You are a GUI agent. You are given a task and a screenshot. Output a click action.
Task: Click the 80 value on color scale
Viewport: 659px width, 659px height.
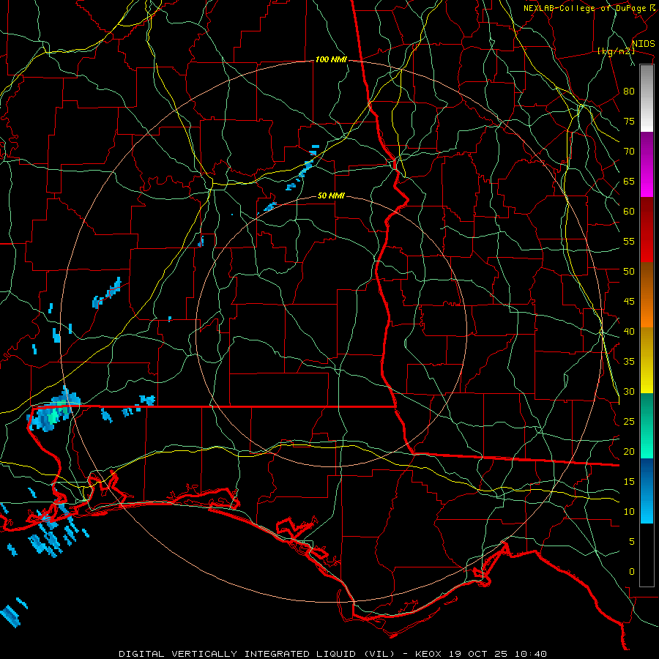pyautogui.click(x=629, y=92)
